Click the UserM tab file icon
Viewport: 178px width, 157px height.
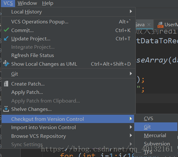160,25
